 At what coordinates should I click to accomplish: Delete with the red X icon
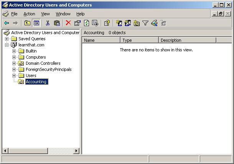click(68, 23)
